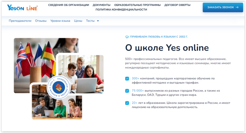Expand the Тесты dropdown arrow

pos(98,21)
